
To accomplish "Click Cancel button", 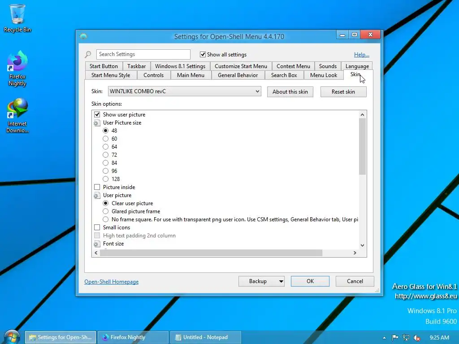I will pyautogui.click(x=355, y=281).
